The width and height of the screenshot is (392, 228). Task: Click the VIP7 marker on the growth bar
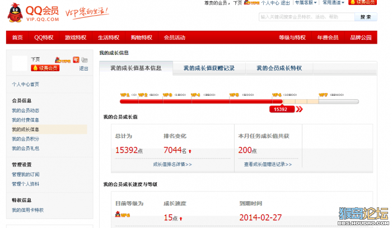click(x=323, y=95)
